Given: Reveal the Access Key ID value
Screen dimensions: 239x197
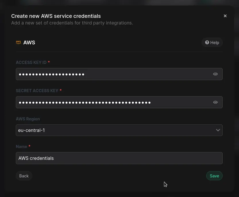Looking at the screenshot, I should click(x=215, y=74).
